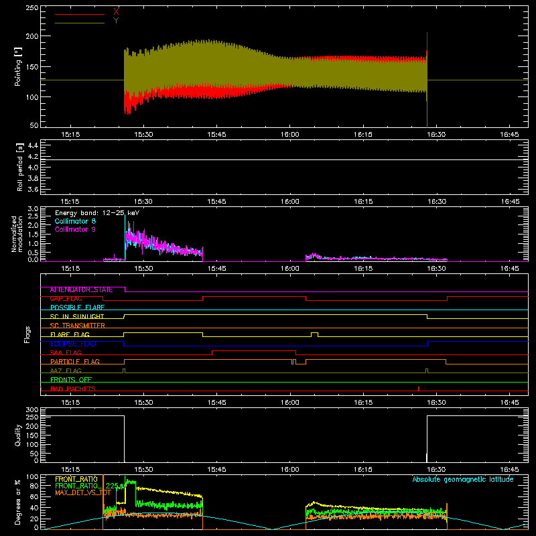This screenshot has width=536, height=536.
Task: Click the FLARE_FLAG pulse near 16:05
Action: click(x=314, y=334)
